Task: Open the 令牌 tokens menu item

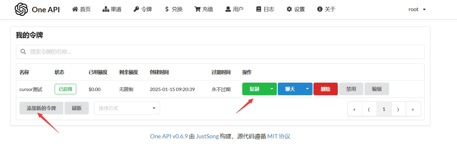Action: [x=143, y=9]
